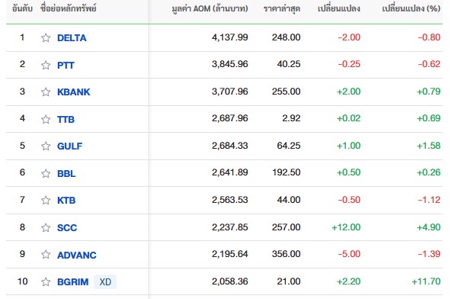This screenshot has width=458, height=299.
Task: Open the ADVANC stock page
Action: [77, 256]
